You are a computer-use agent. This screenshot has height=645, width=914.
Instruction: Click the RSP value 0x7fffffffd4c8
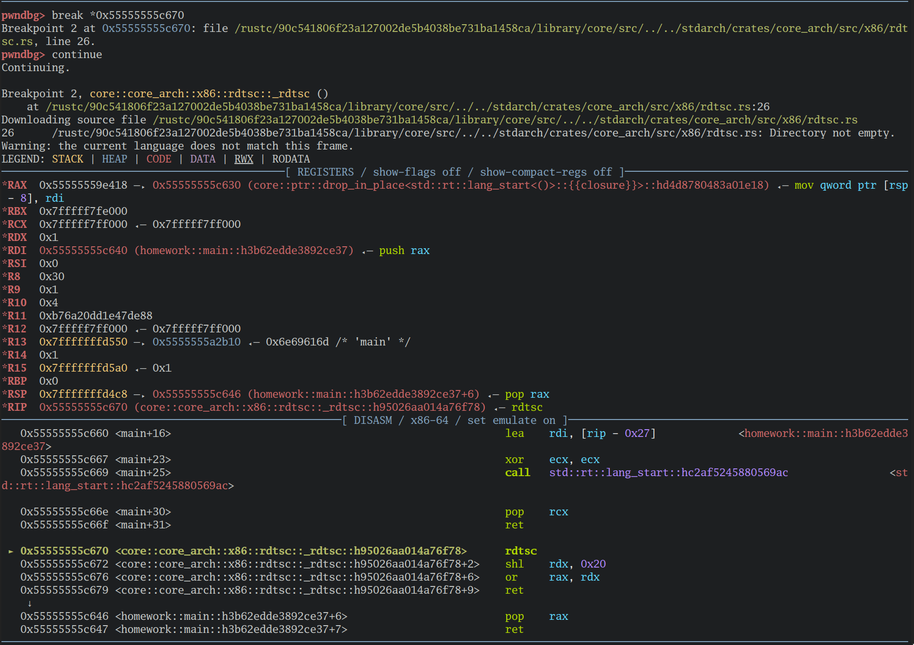point(83,394)
